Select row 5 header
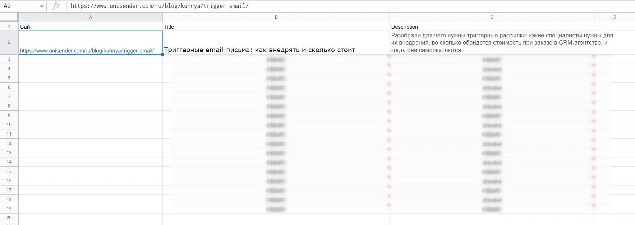The image size is (635, 225). (x=9, y=78)
